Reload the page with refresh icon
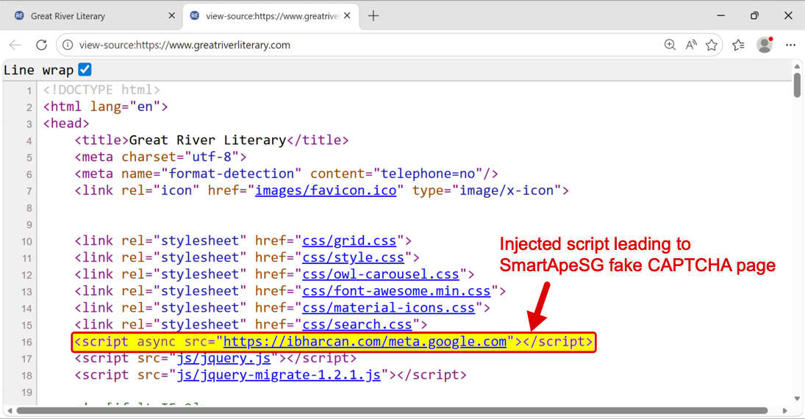The image size is (805, 419). (41, 45)
